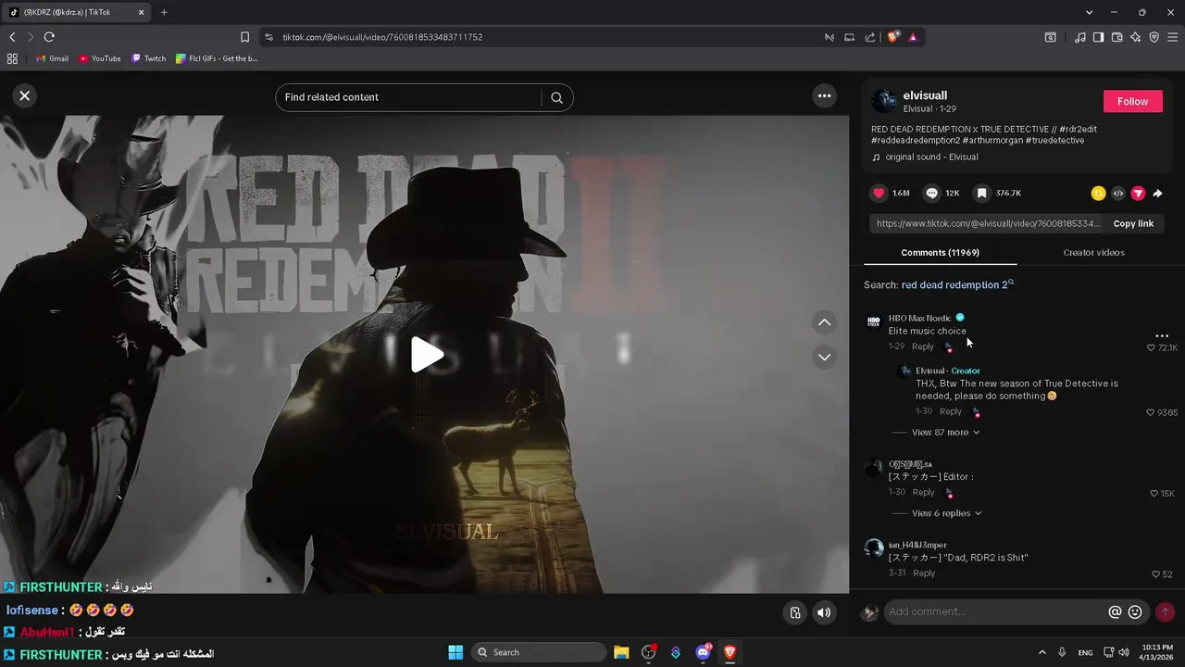Screen dimensions: 1185x667
Task: Click the yellow repost icon
Action: (x=1098, y=194)
